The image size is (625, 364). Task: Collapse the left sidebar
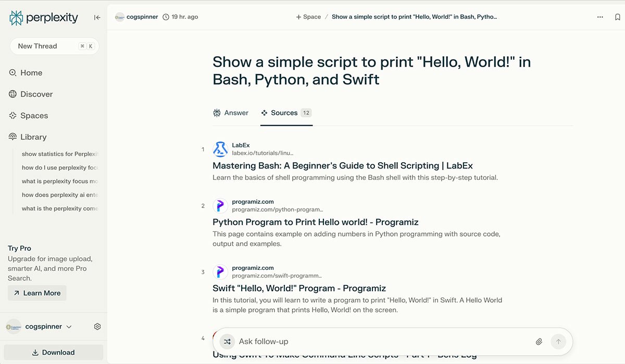click(97, 17)
